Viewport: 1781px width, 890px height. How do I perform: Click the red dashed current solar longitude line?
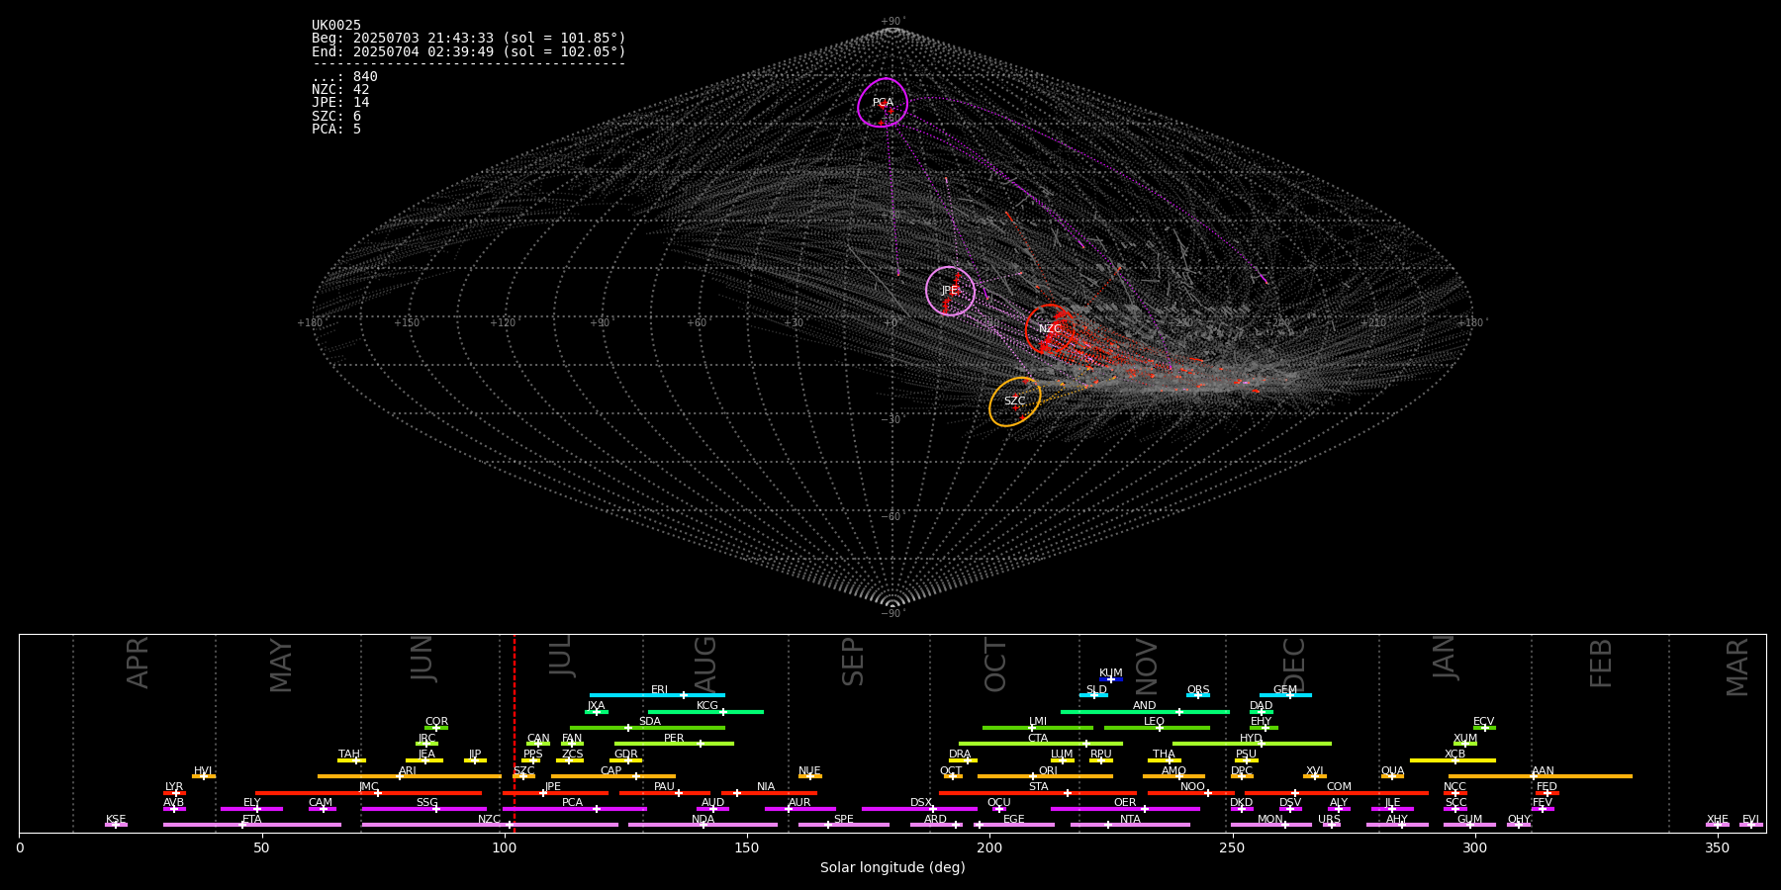[515, 733]
